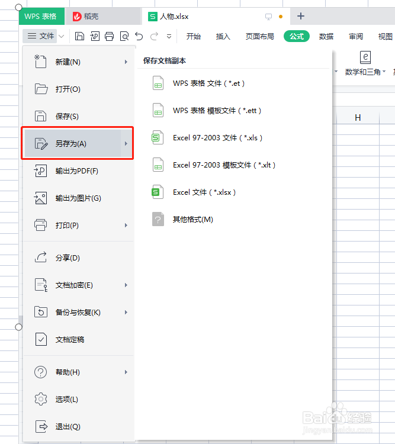The image size is (395, 444).
Task: Choose 新建(N) in file menu
Action: 78,62
